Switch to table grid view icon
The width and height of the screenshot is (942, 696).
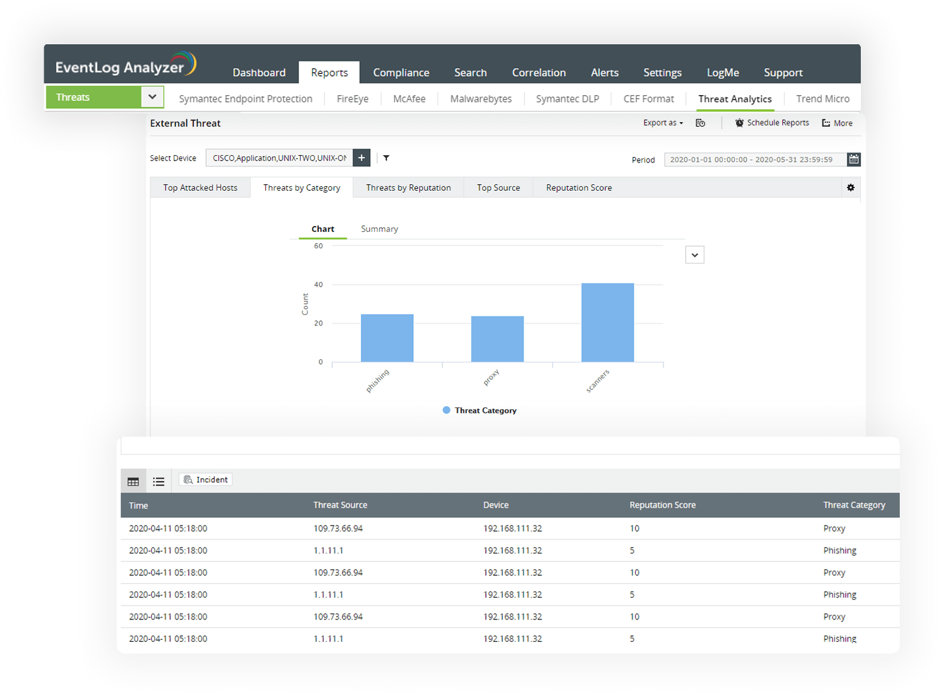(133, 481)
